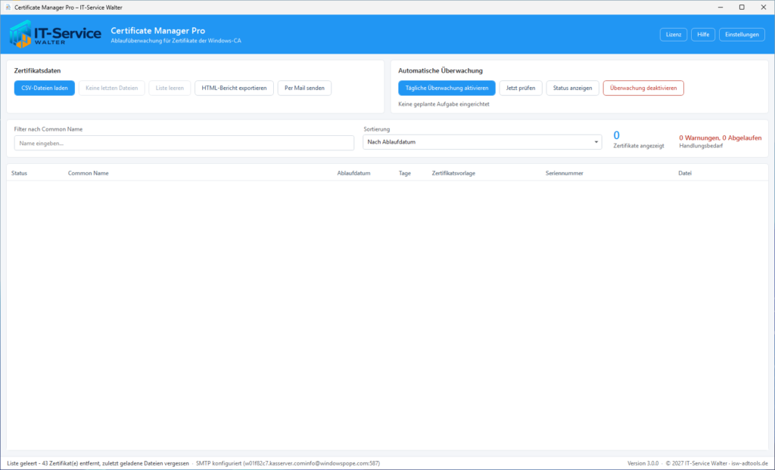Screen dimensions: 775x470
Task: Activate daily monitoring with Tägliche Überwachung aktivieren
Action: (447, 88)
